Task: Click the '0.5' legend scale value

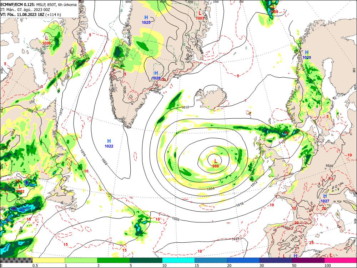Action: [35, 266]
